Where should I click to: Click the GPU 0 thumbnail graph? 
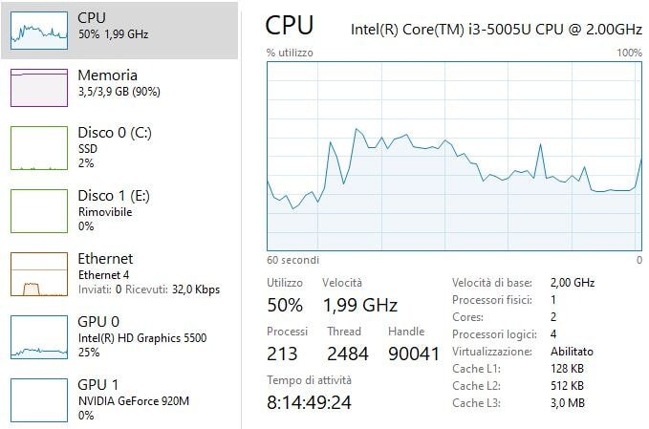(x=38, y=336)
